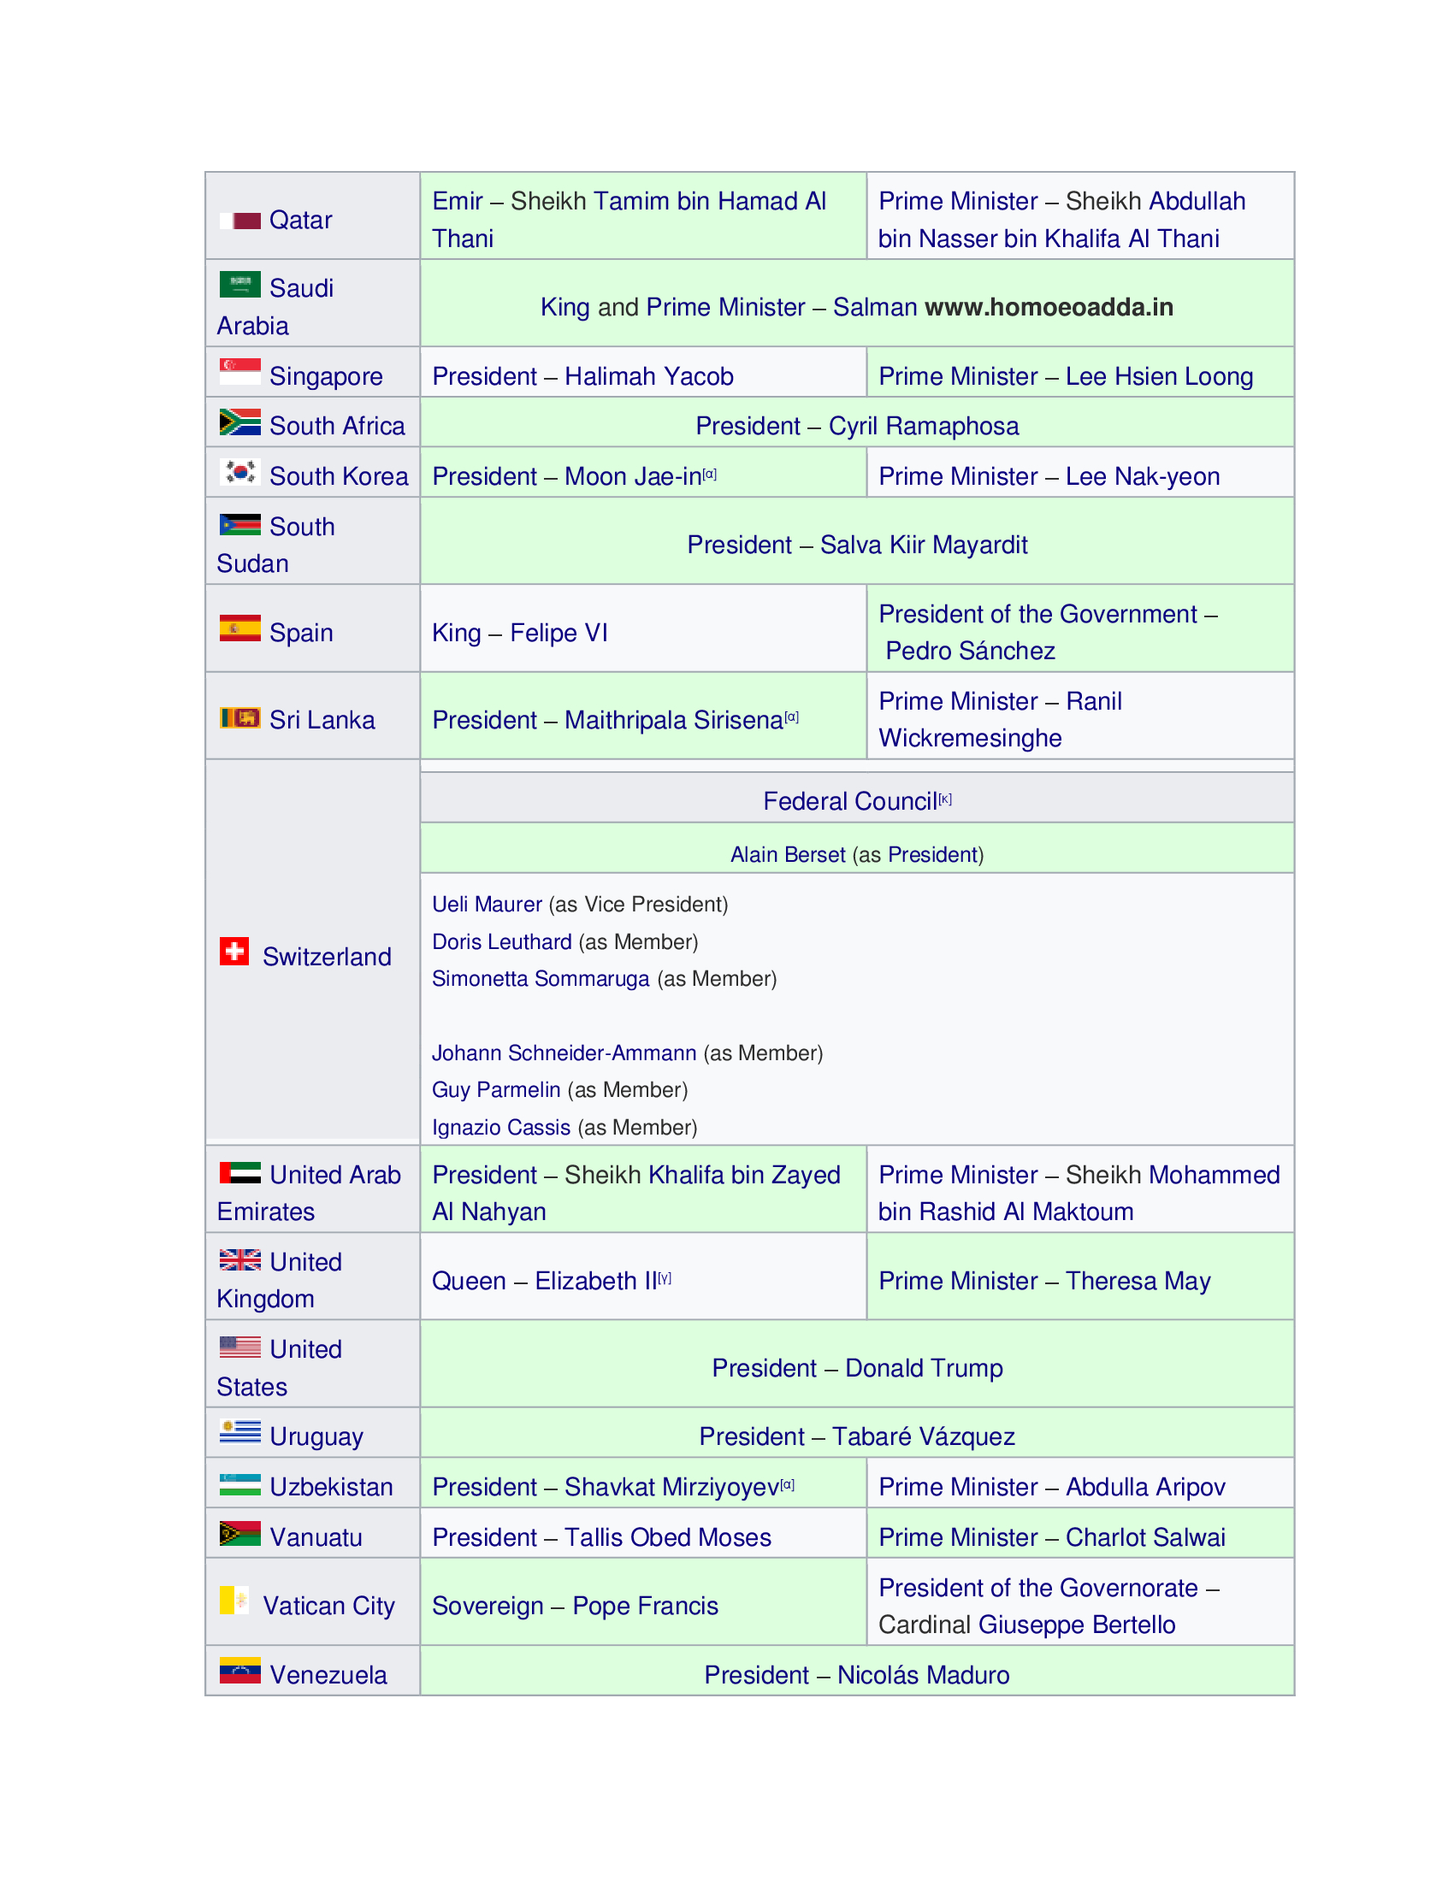The width and height of the screenshot is (1454, 1881).
Task: Click the South Korea flag icon
Action: pyautogui.click(x=239, y=472)
